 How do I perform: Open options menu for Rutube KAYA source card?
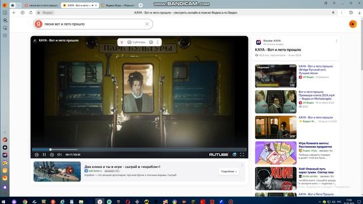click(336, 41)
